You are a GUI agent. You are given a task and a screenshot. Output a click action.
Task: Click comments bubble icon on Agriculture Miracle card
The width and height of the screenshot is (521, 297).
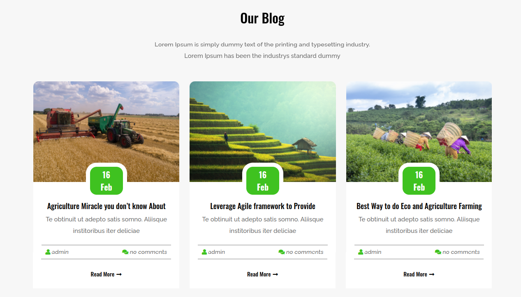[125, 252]
